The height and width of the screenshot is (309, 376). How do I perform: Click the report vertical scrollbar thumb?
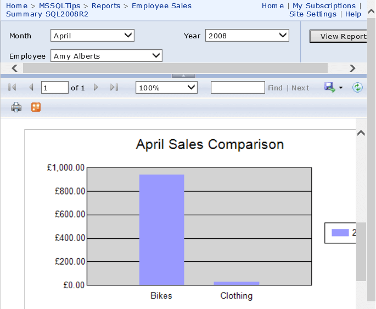(361, 251)
